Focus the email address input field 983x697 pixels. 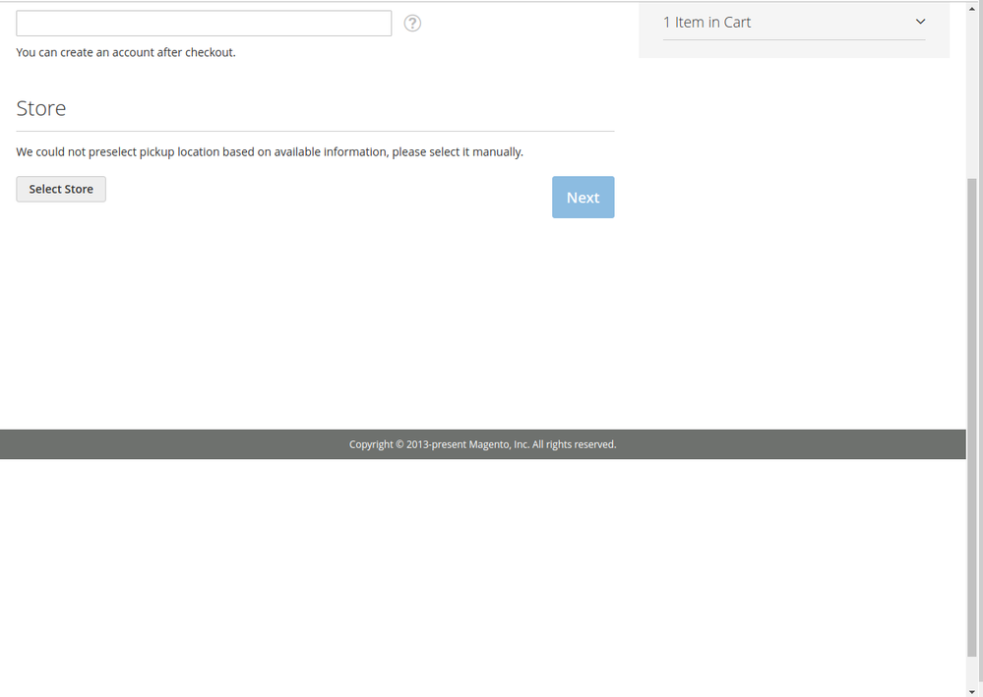(x=204, y=24)
